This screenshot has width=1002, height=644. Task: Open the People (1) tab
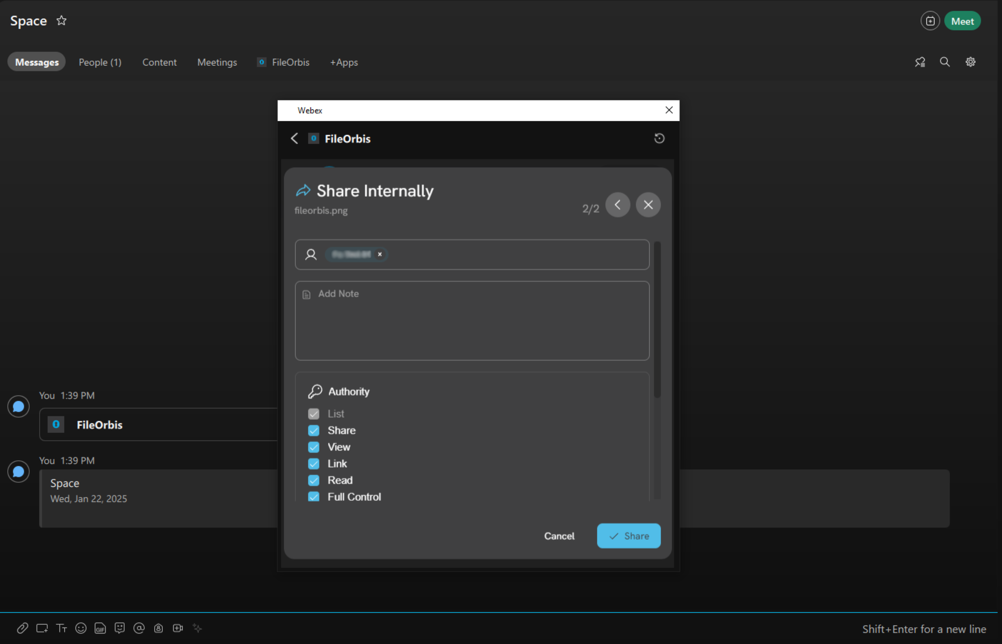[100, 62]
